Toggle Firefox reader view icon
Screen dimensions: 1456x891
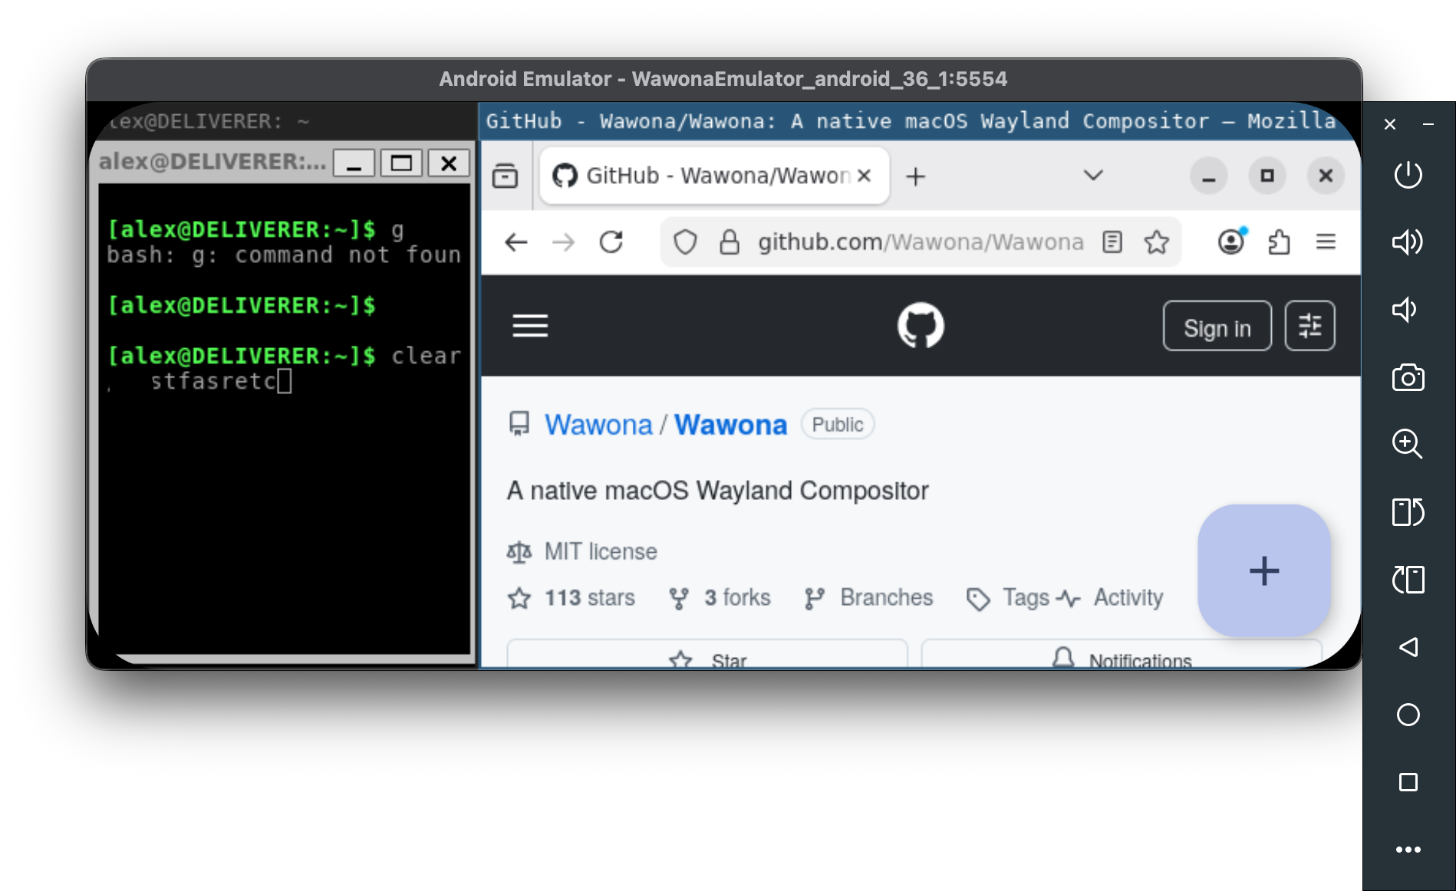(x=1112, y=242)
